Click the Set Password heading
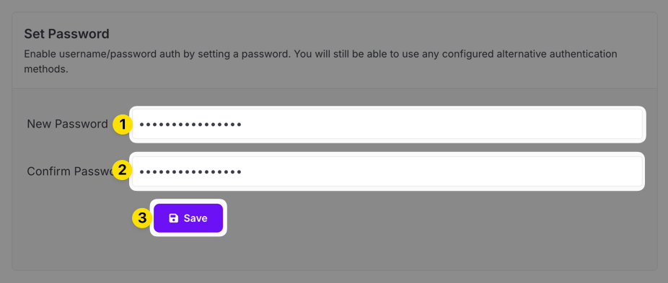This screenshot has width=668, height=283. tap(67, 34)
